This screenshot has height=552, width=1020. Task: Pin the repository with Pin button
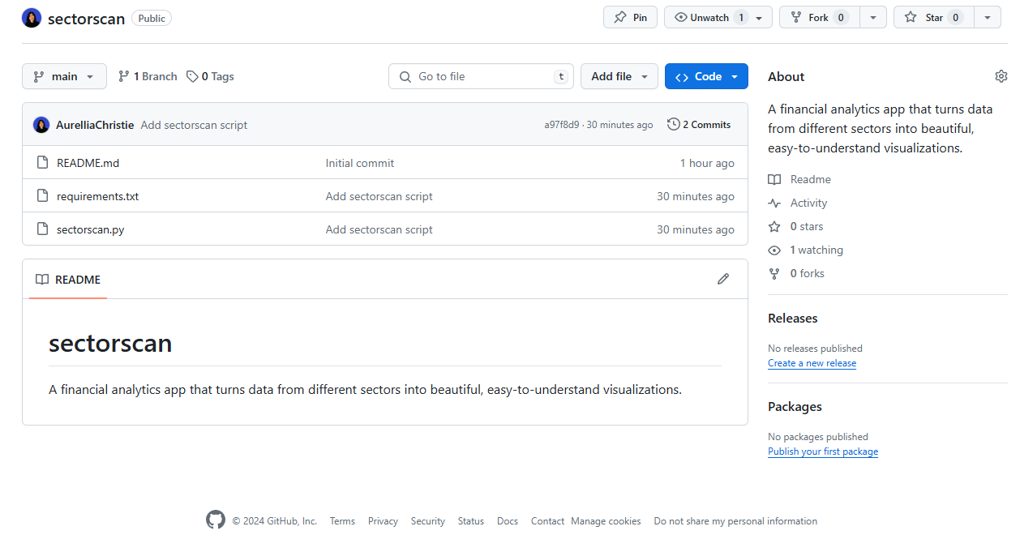[x=630, y=17]
